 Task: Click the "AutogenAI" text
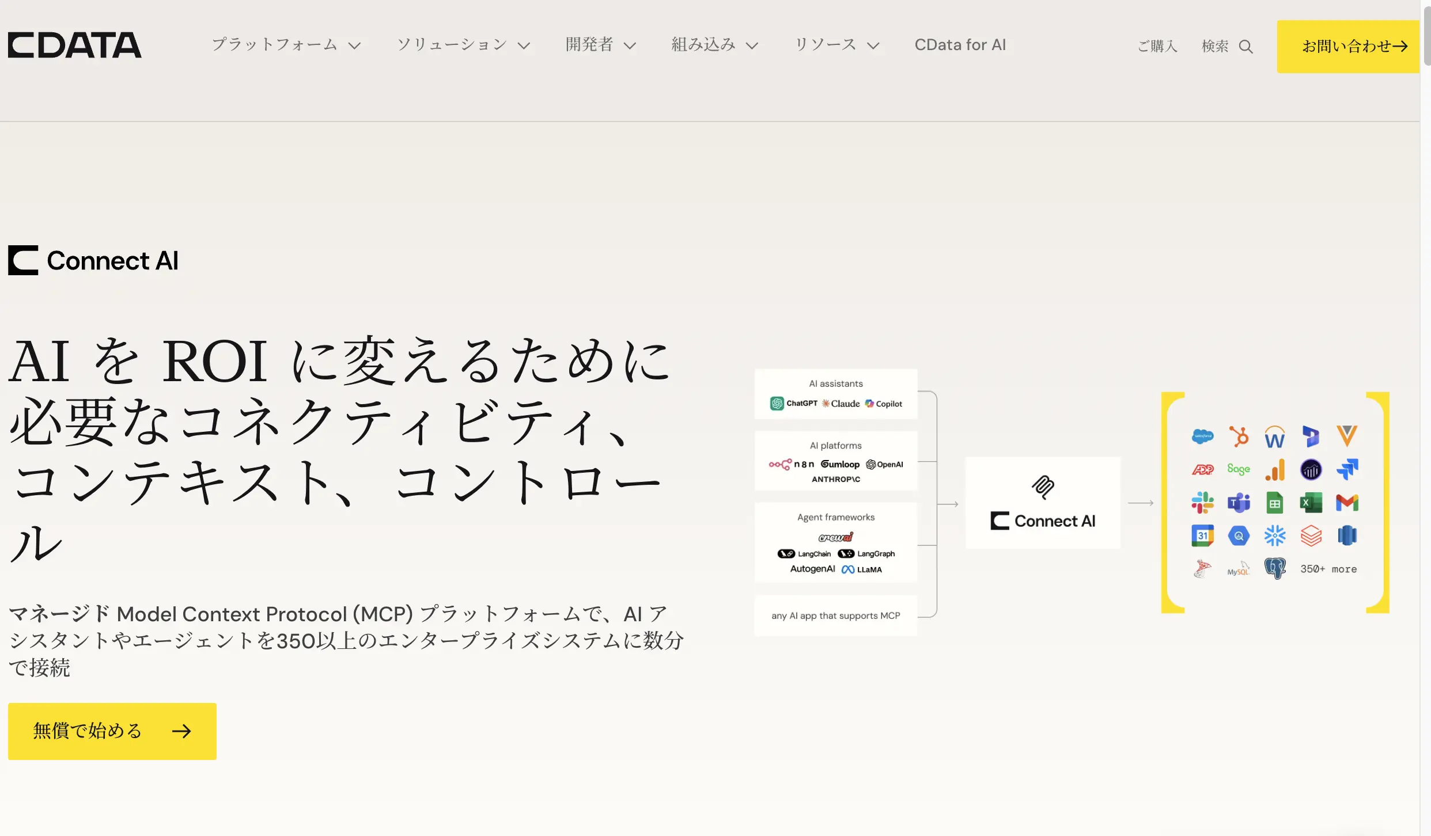tap(812, 569)
